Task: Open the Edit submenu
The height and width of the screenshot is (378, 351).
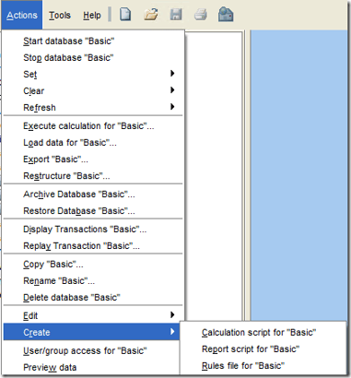Action: click(x=93, y=315)
